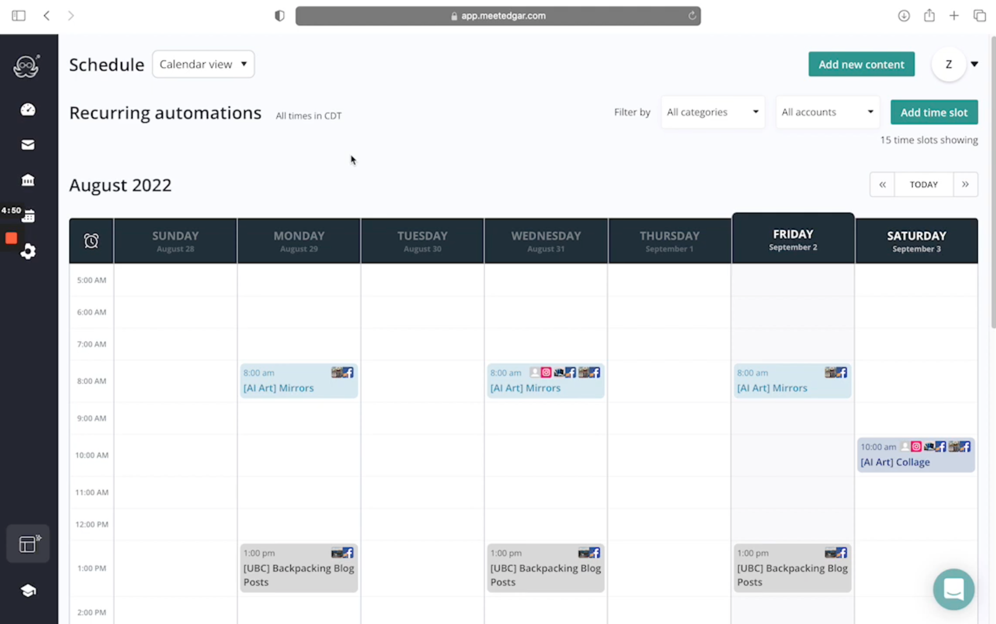996x624 pixels.
Task: Select the schedule calendar icon showing 4:50
Action: pyautogui.click(x=28, y=215)
